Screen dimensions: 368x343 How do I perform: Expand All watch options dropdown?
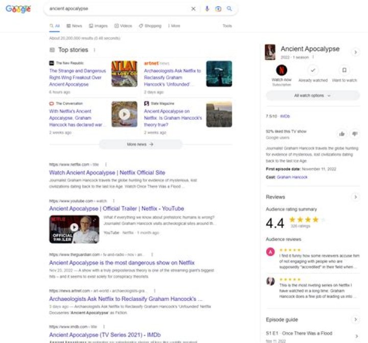tap(313, 96)
